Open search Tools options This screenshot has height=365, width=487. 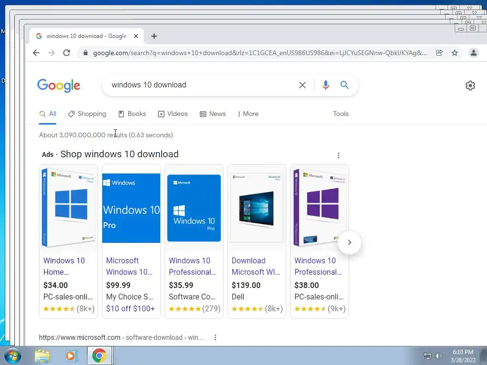[341, 114]
